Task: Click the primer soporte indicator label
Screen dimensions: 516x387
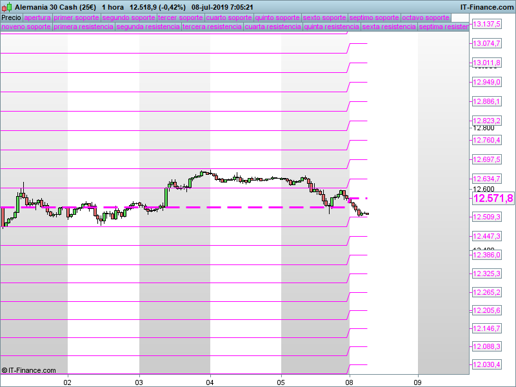Action: click(x=77, y=17)
